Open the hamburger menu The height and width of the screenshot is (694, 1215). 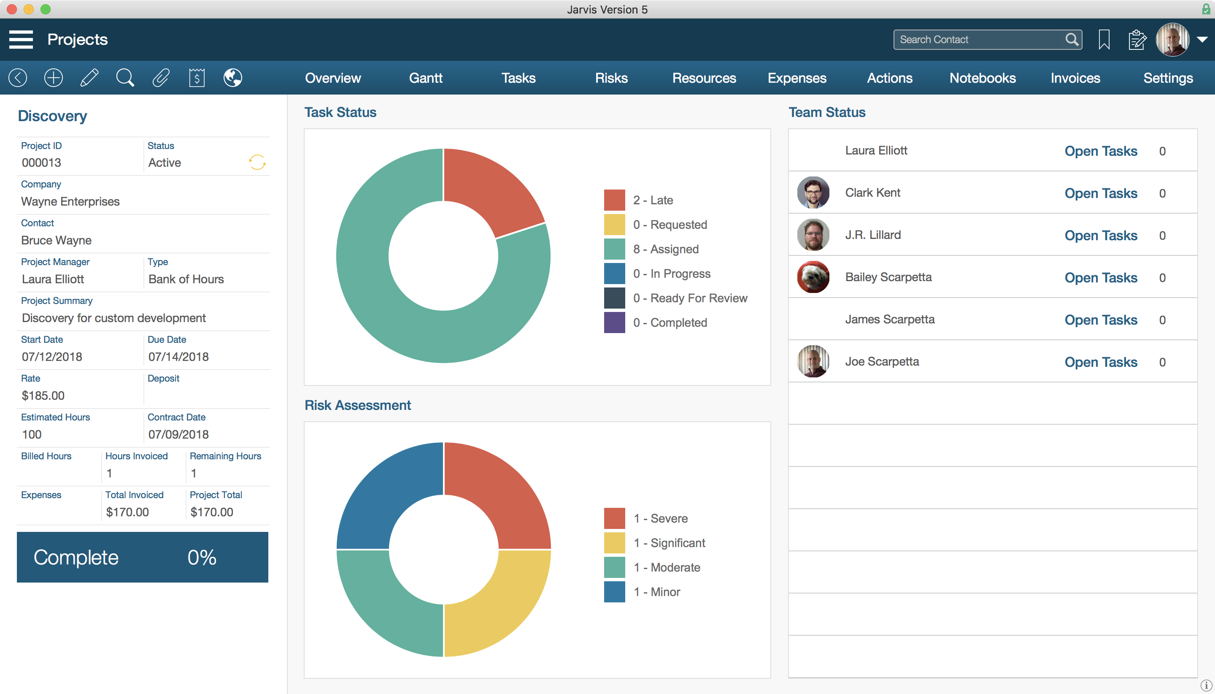click(21, 39)
